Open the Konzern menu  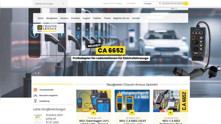pyautogui.click(x=64, y=18)
